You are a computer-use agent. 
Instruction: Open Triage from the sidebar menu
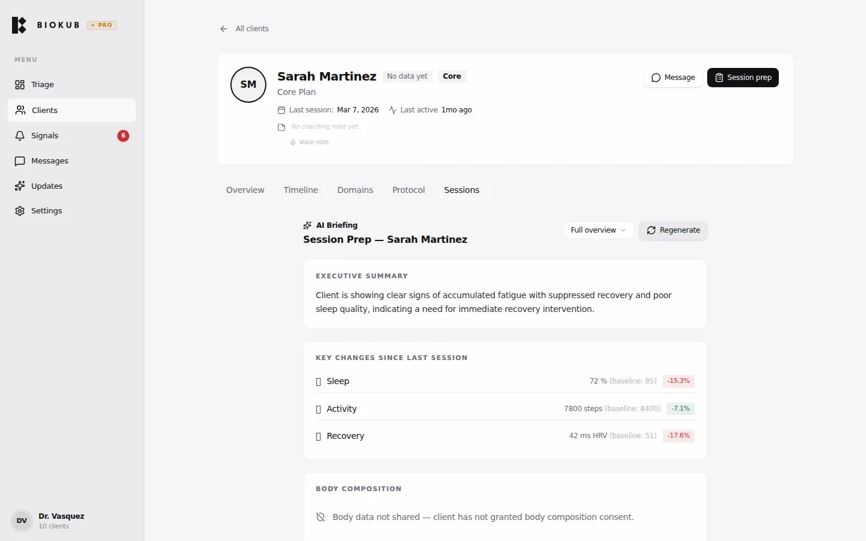(42, 85)
